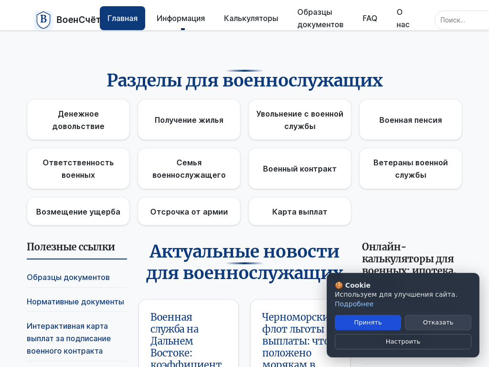The image size is (489, 367).
Task: Click the search input field
Action: [x=461, y=20]
